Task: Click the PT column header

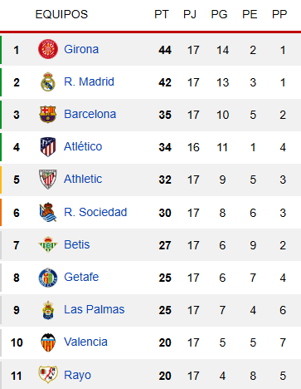Action: 162,14
